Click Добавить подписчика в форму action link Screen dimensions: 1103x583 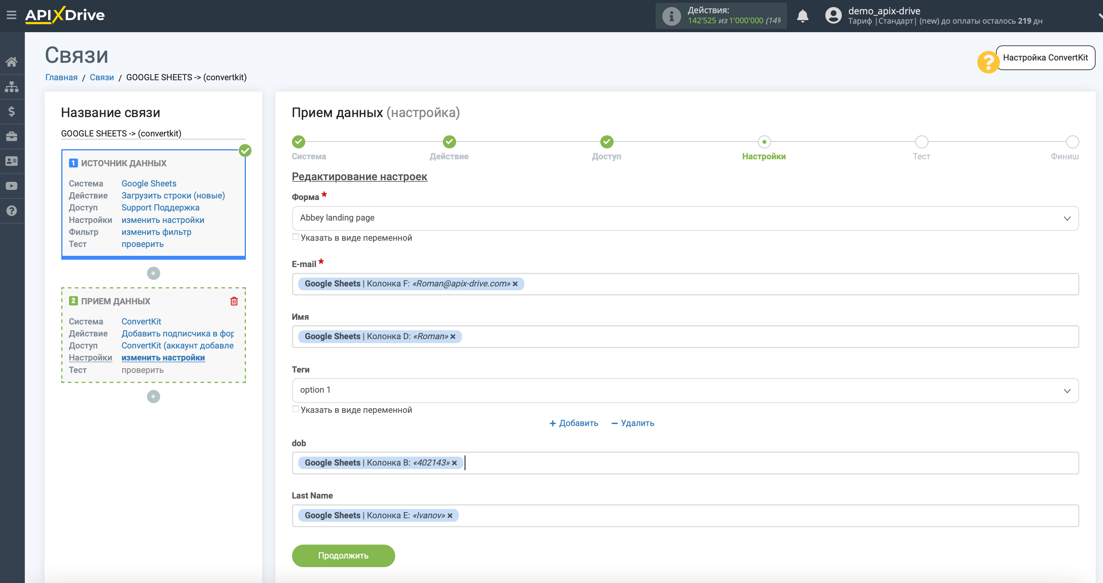click(x=178, y=333)
